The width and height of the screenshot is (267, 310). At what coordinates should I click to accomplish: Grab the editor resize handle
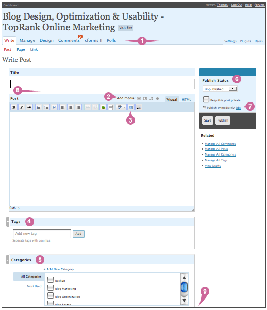[193, 210]
